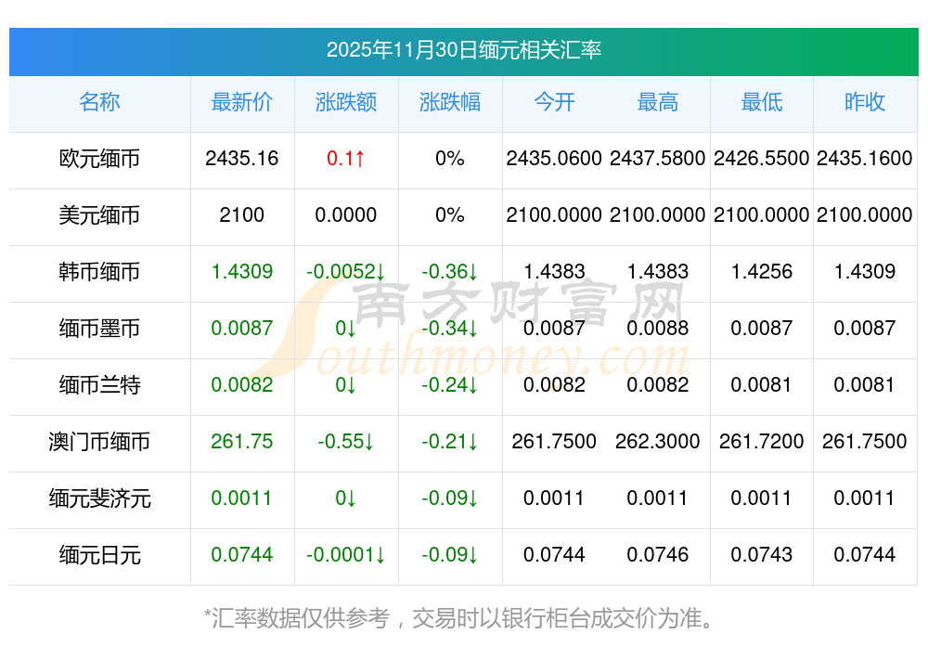The width and height of the screenshot is (928, 647).
Task: Select the 最高 column header
Action: pos(657,102)
